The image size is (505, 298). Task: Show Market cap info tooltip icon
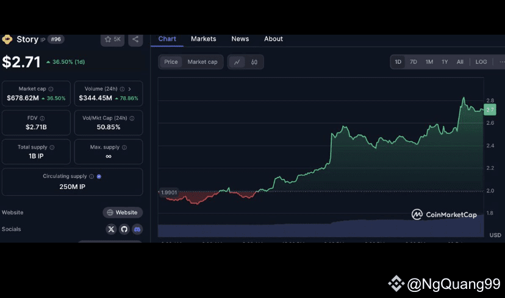click(x=51, y=89)
